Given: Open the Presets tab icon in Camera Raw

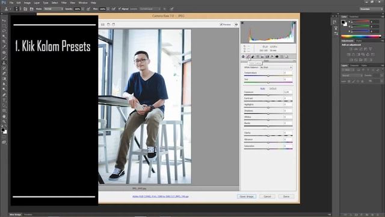Looking at the screenshot, I should point(282,57).
